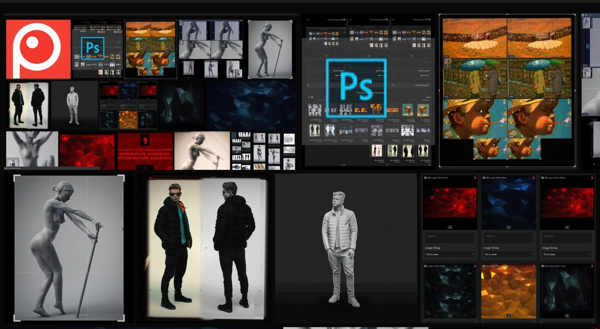Delete the blue polygon image card
The image size is (600, 329).
point(533,178)
